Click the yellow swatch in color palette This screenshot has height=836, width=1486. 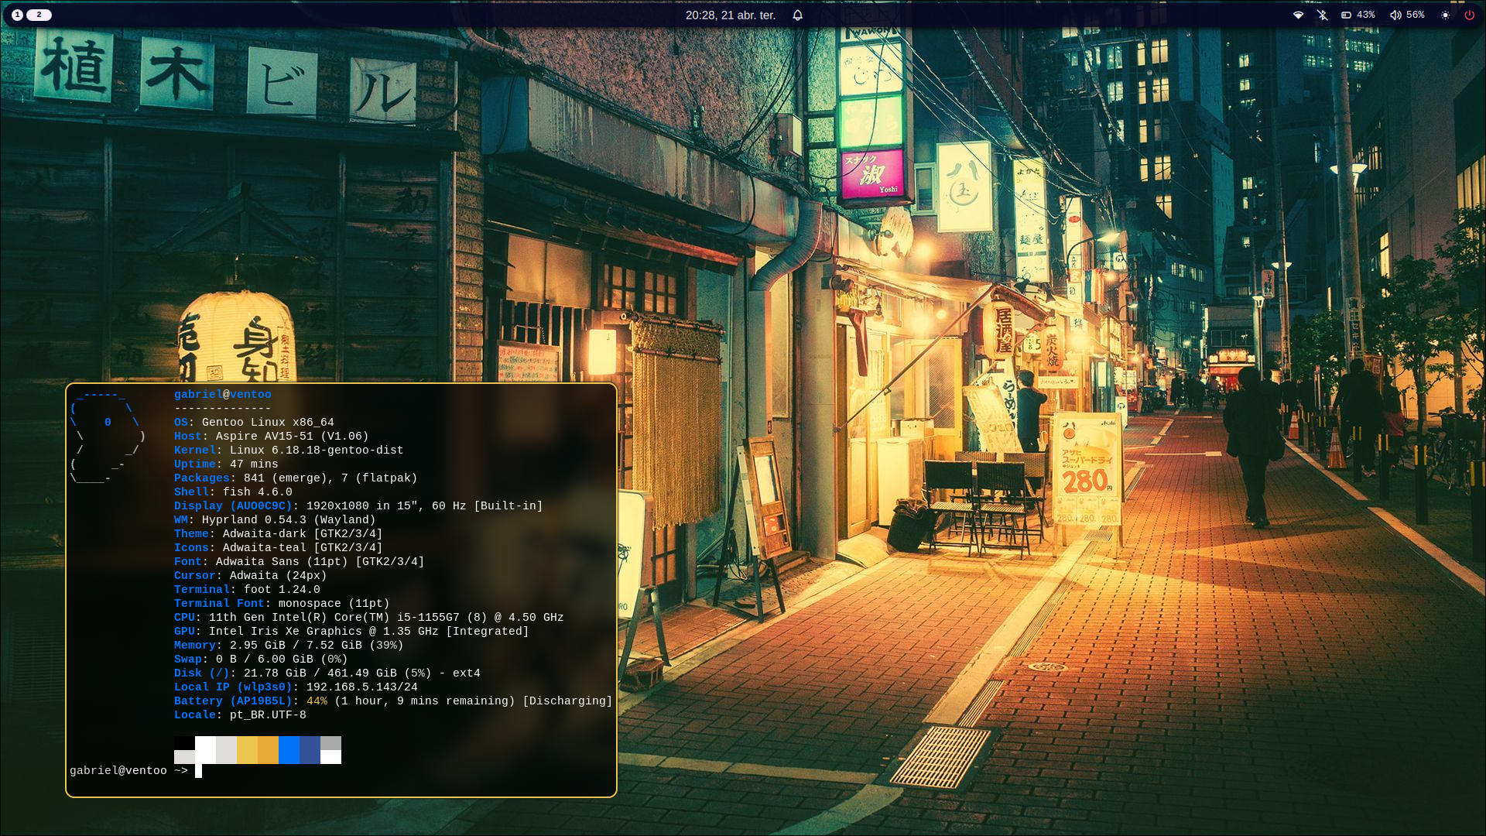click(x=247, y=750)
